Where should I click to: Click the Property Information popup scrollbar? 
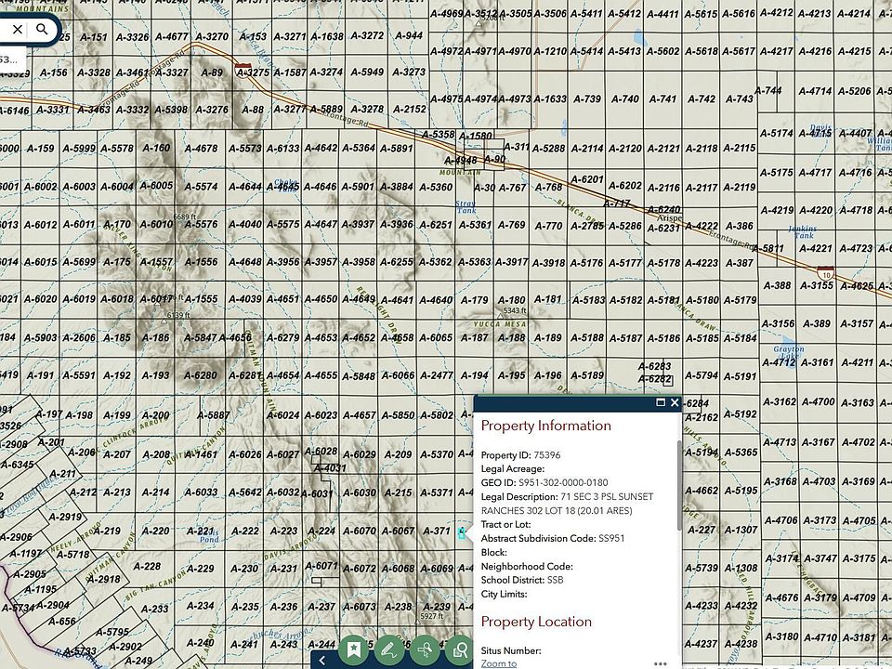point(678,485)
